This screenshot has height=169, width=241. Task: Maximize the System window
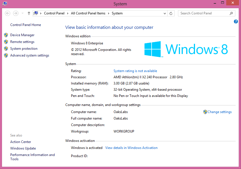point(222,3)
